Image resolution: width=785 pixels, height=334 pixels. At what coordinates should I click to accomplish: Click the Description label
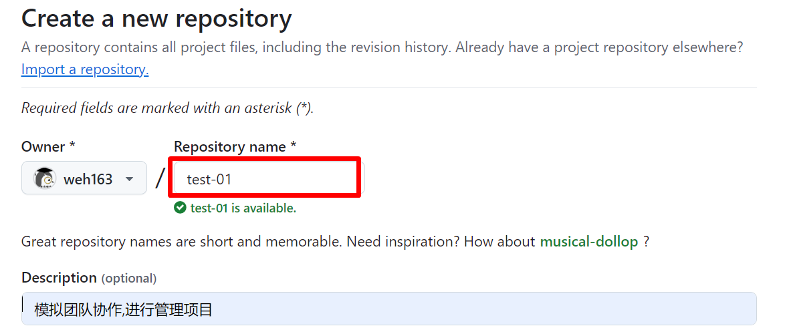(59, 277)
